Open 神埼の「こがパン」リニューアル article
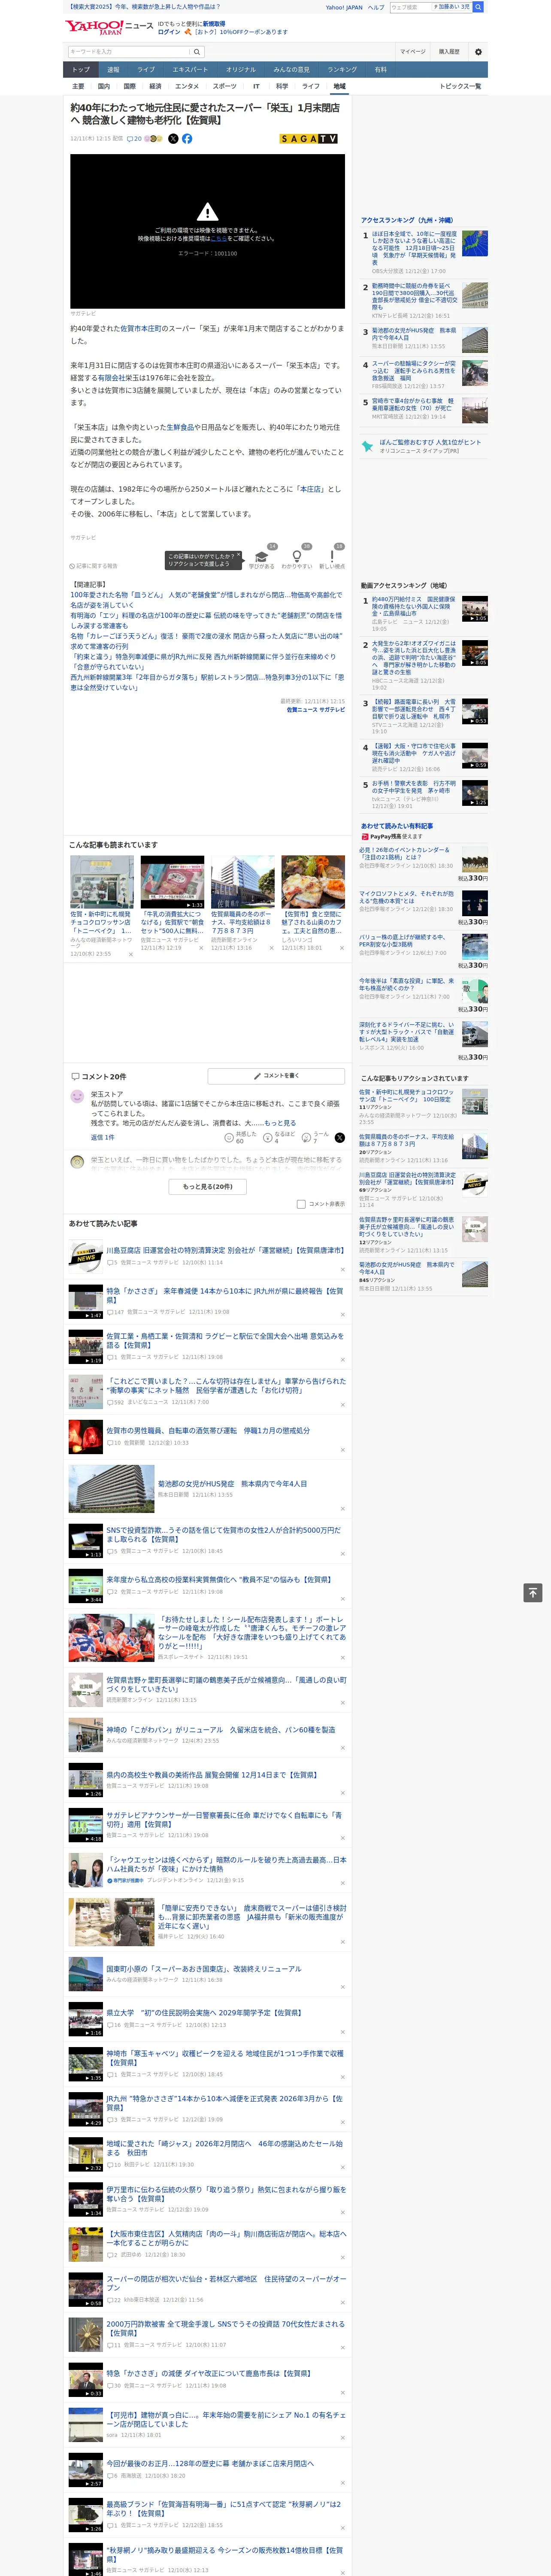 (220, 1730)
